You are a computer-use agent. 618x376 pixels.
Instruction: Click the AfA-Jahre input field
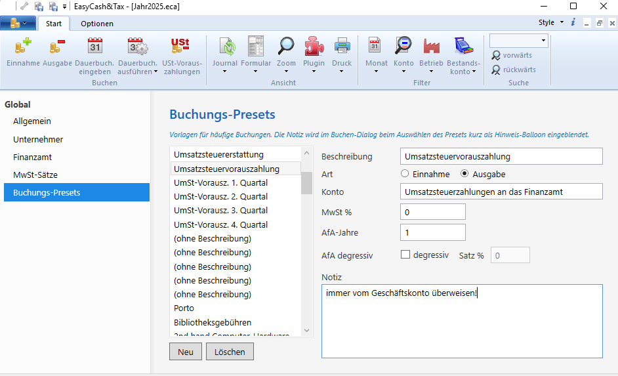pos(433,232)
